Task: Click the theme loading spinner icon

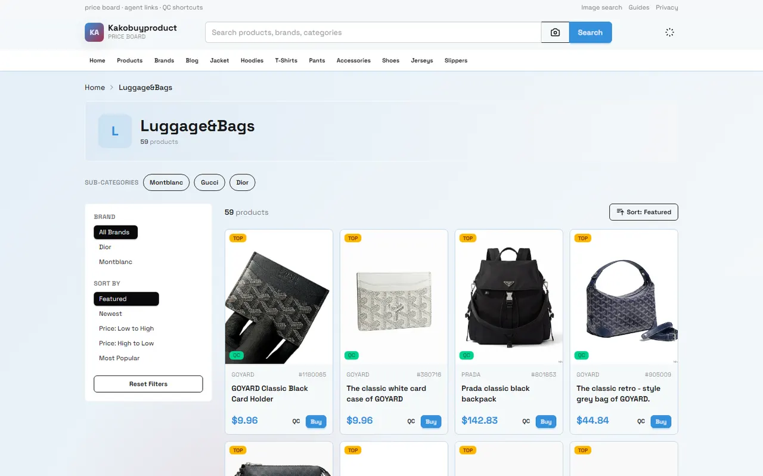Action: pyautogui.click(x=669, y=33)
